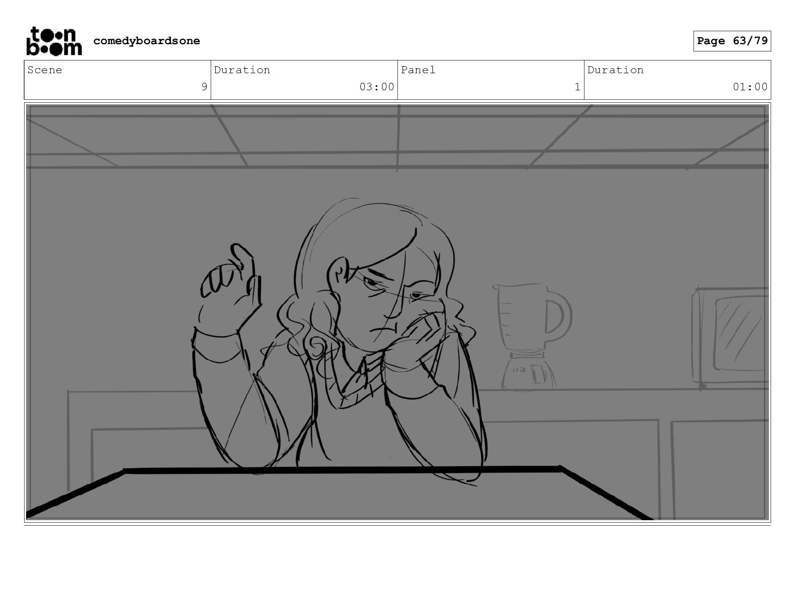The image size is (795, 614).
Task: Click the project title 'comedyboardsone'
Action: [147, 41]
